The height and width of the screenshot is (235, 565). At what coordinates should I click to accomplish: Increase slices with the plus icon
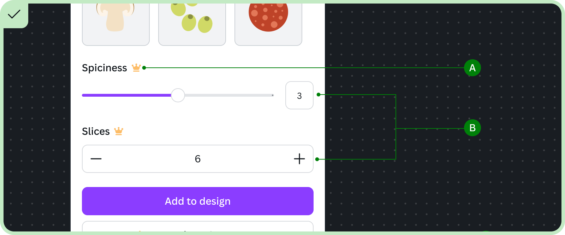[x=299, y=159]
